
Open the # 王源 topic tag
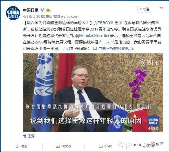coord(29,136)
